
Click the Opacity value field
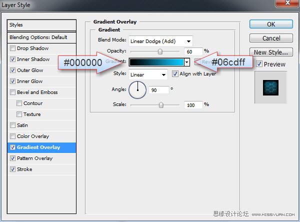pyautogui.click(x=193, y=51)
